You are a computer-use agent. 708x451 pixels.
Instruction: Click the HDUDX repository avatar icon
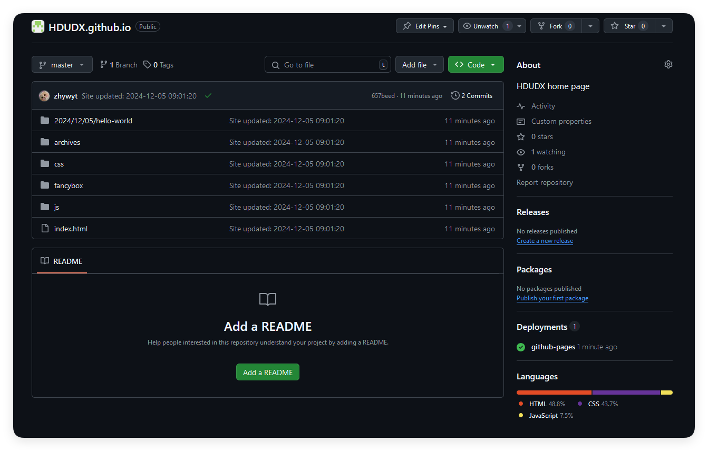(x=38, y=26)
